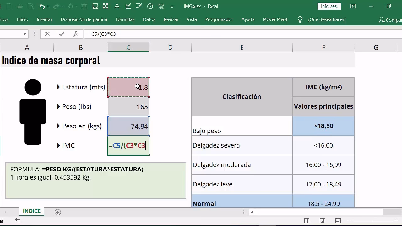The width and height of the screenshot is (402, 226).
Task: Expand Customize Quick Access Toolbar chevron
Action: (171, 6)
